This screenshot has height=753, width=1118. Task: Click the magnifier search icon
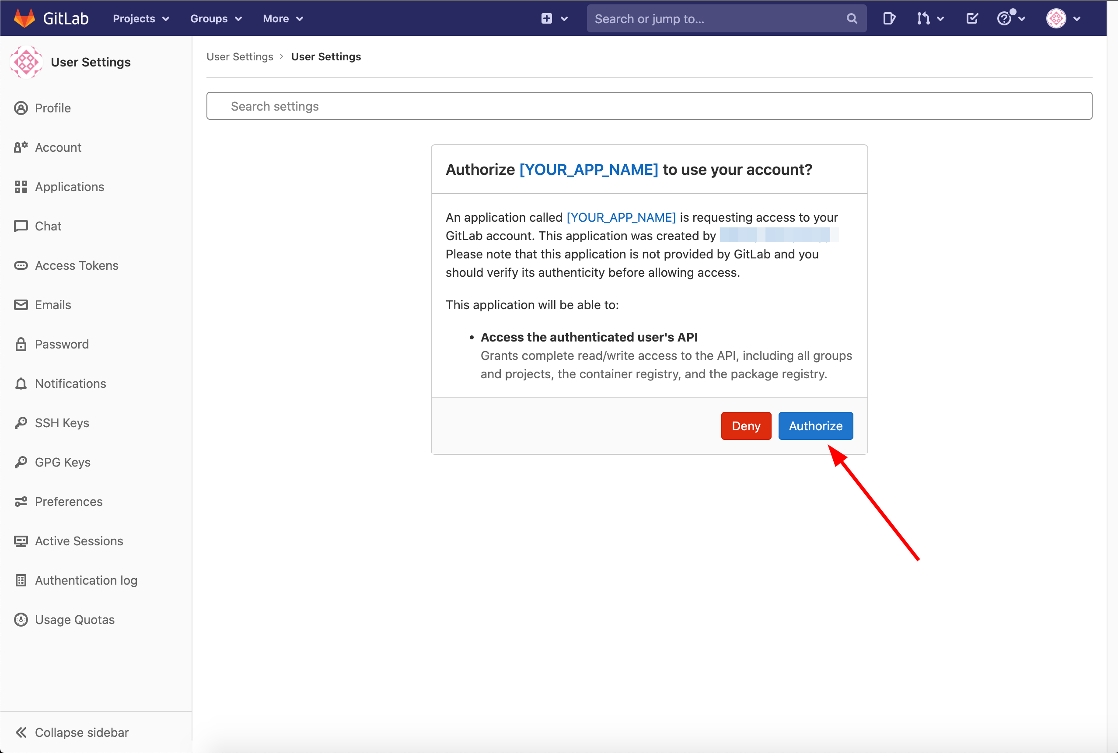852,19
